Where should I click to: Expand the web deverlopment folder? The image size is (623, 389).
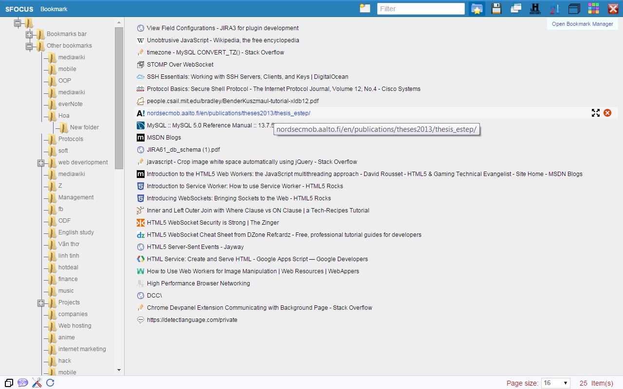pos(41,162)
